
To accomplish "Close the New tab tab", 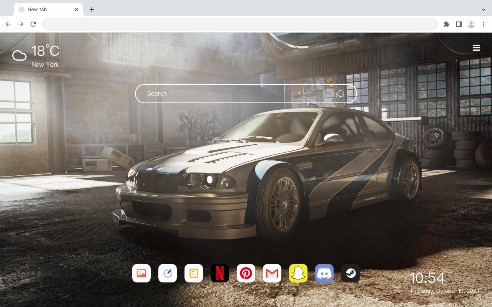I will click(76, 10).
